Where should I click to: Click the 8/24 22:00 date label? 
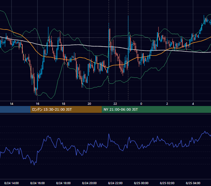click(x=115, y=183)
